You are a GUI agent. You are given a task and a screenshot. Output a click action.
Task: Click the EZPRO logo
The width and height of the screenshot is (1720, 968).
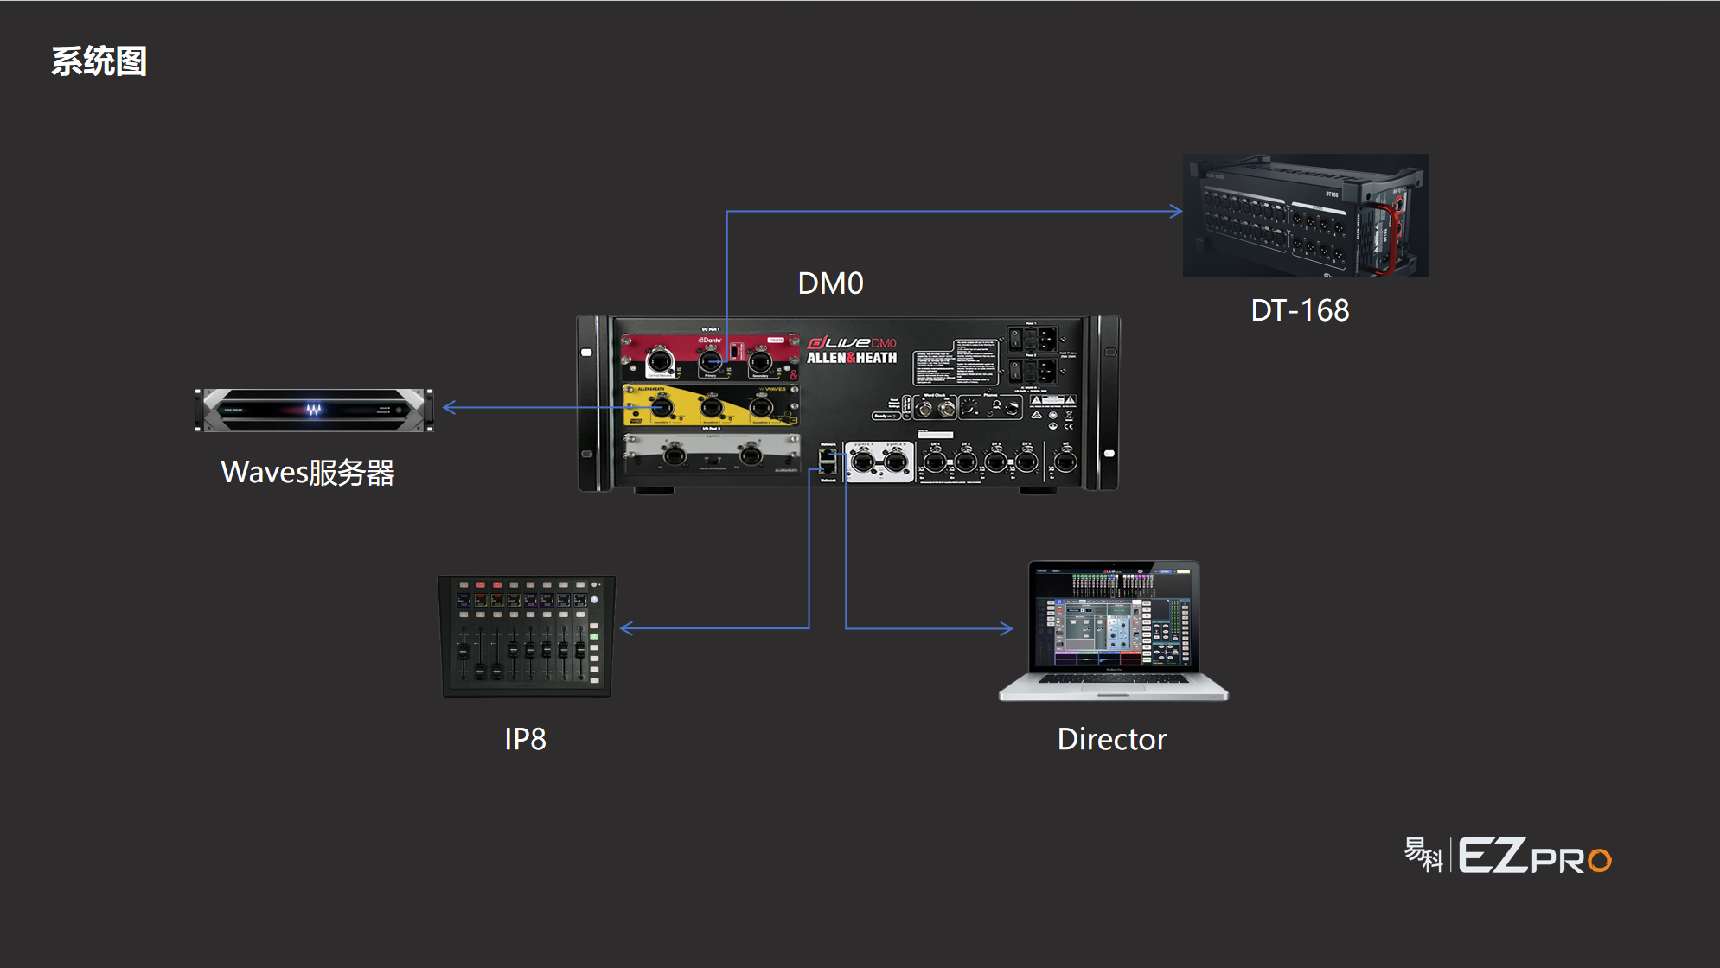pyautogui.click(x=1507, y=856)
